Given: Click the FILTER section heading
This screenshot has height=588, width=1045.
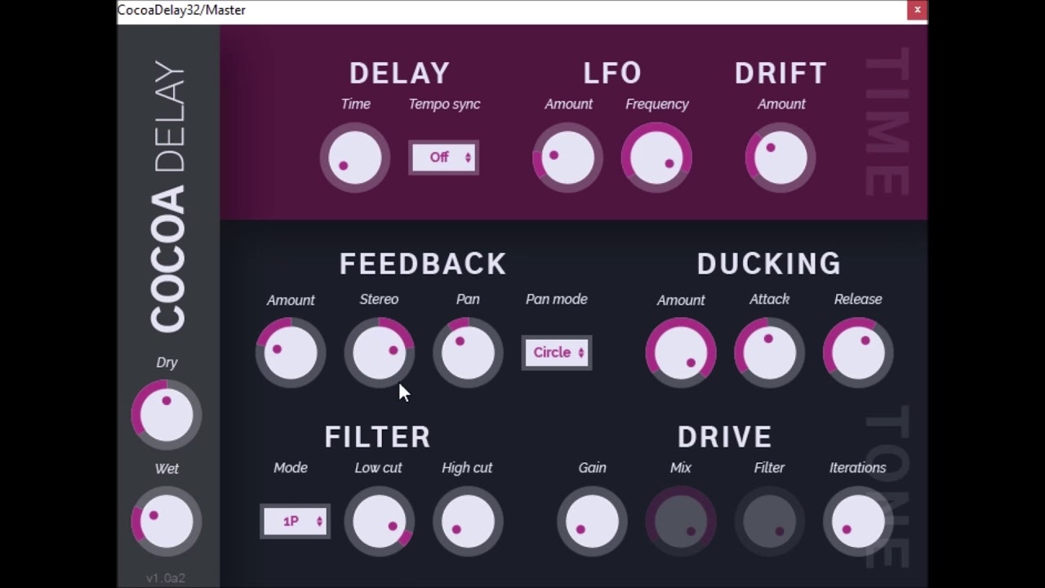Looking at the screenshot, I should coord(378,437).
